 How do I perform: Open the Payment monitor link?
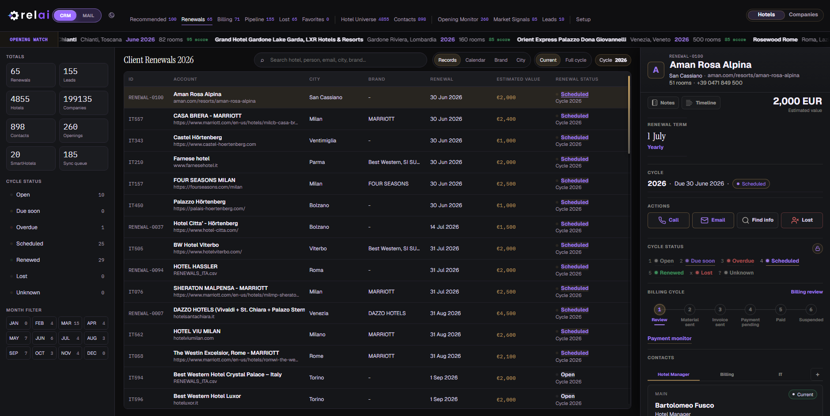pyautogui.click(x=669, y=338)
